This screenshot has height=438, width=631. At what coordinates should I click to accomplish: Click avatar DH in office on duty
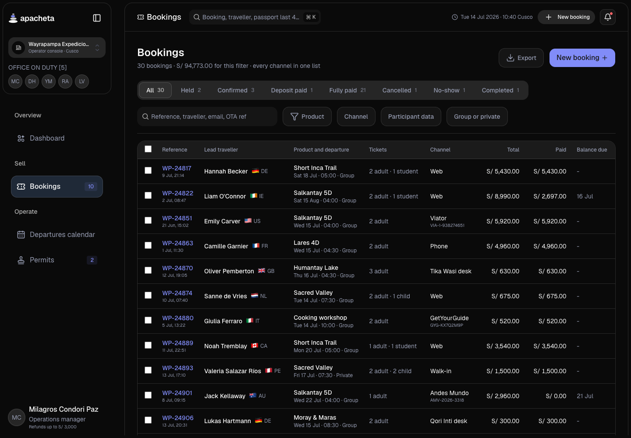click(x=32, y=81)
